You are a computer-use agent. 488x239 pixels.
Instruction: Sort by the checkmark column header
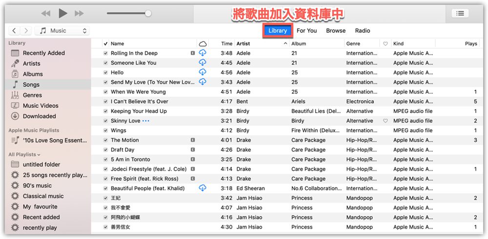106,43
